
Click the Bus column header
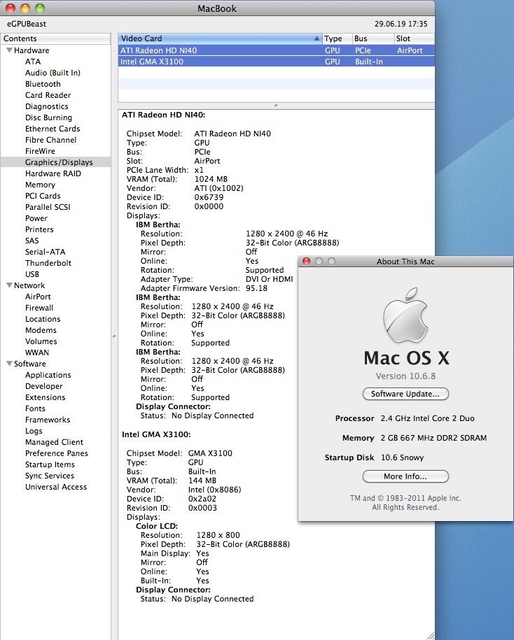tap(373, 38)
